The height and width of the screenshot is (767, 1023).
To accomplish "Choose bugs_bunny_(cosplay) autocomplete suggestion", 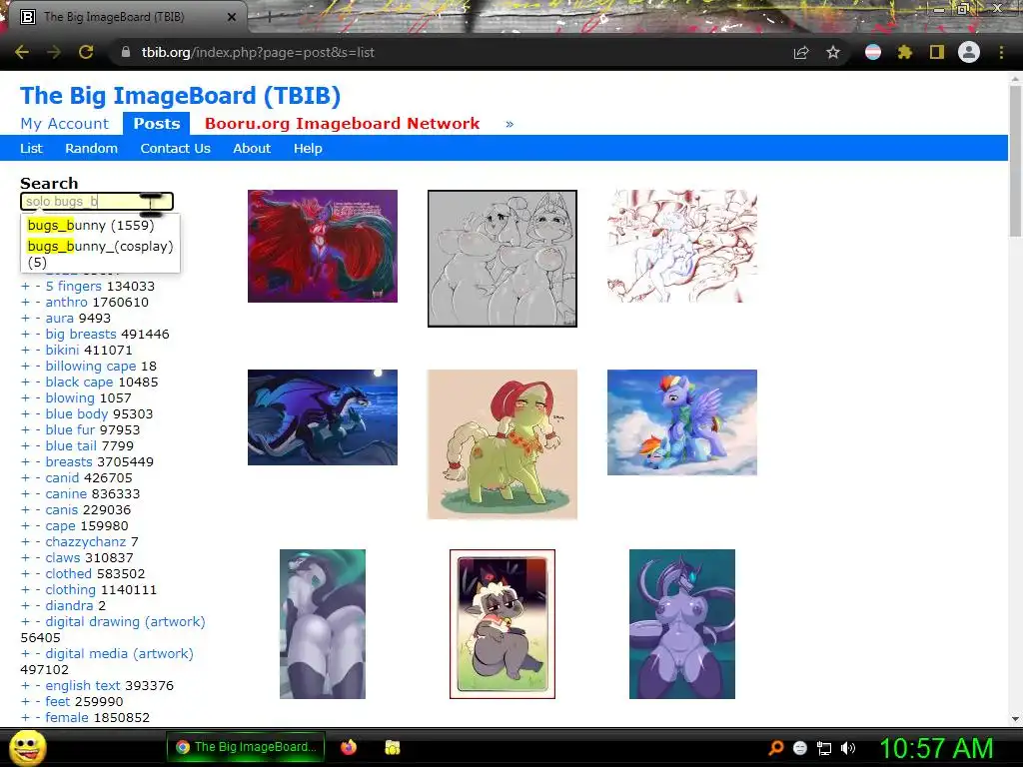I will click(x=101, y=254).
